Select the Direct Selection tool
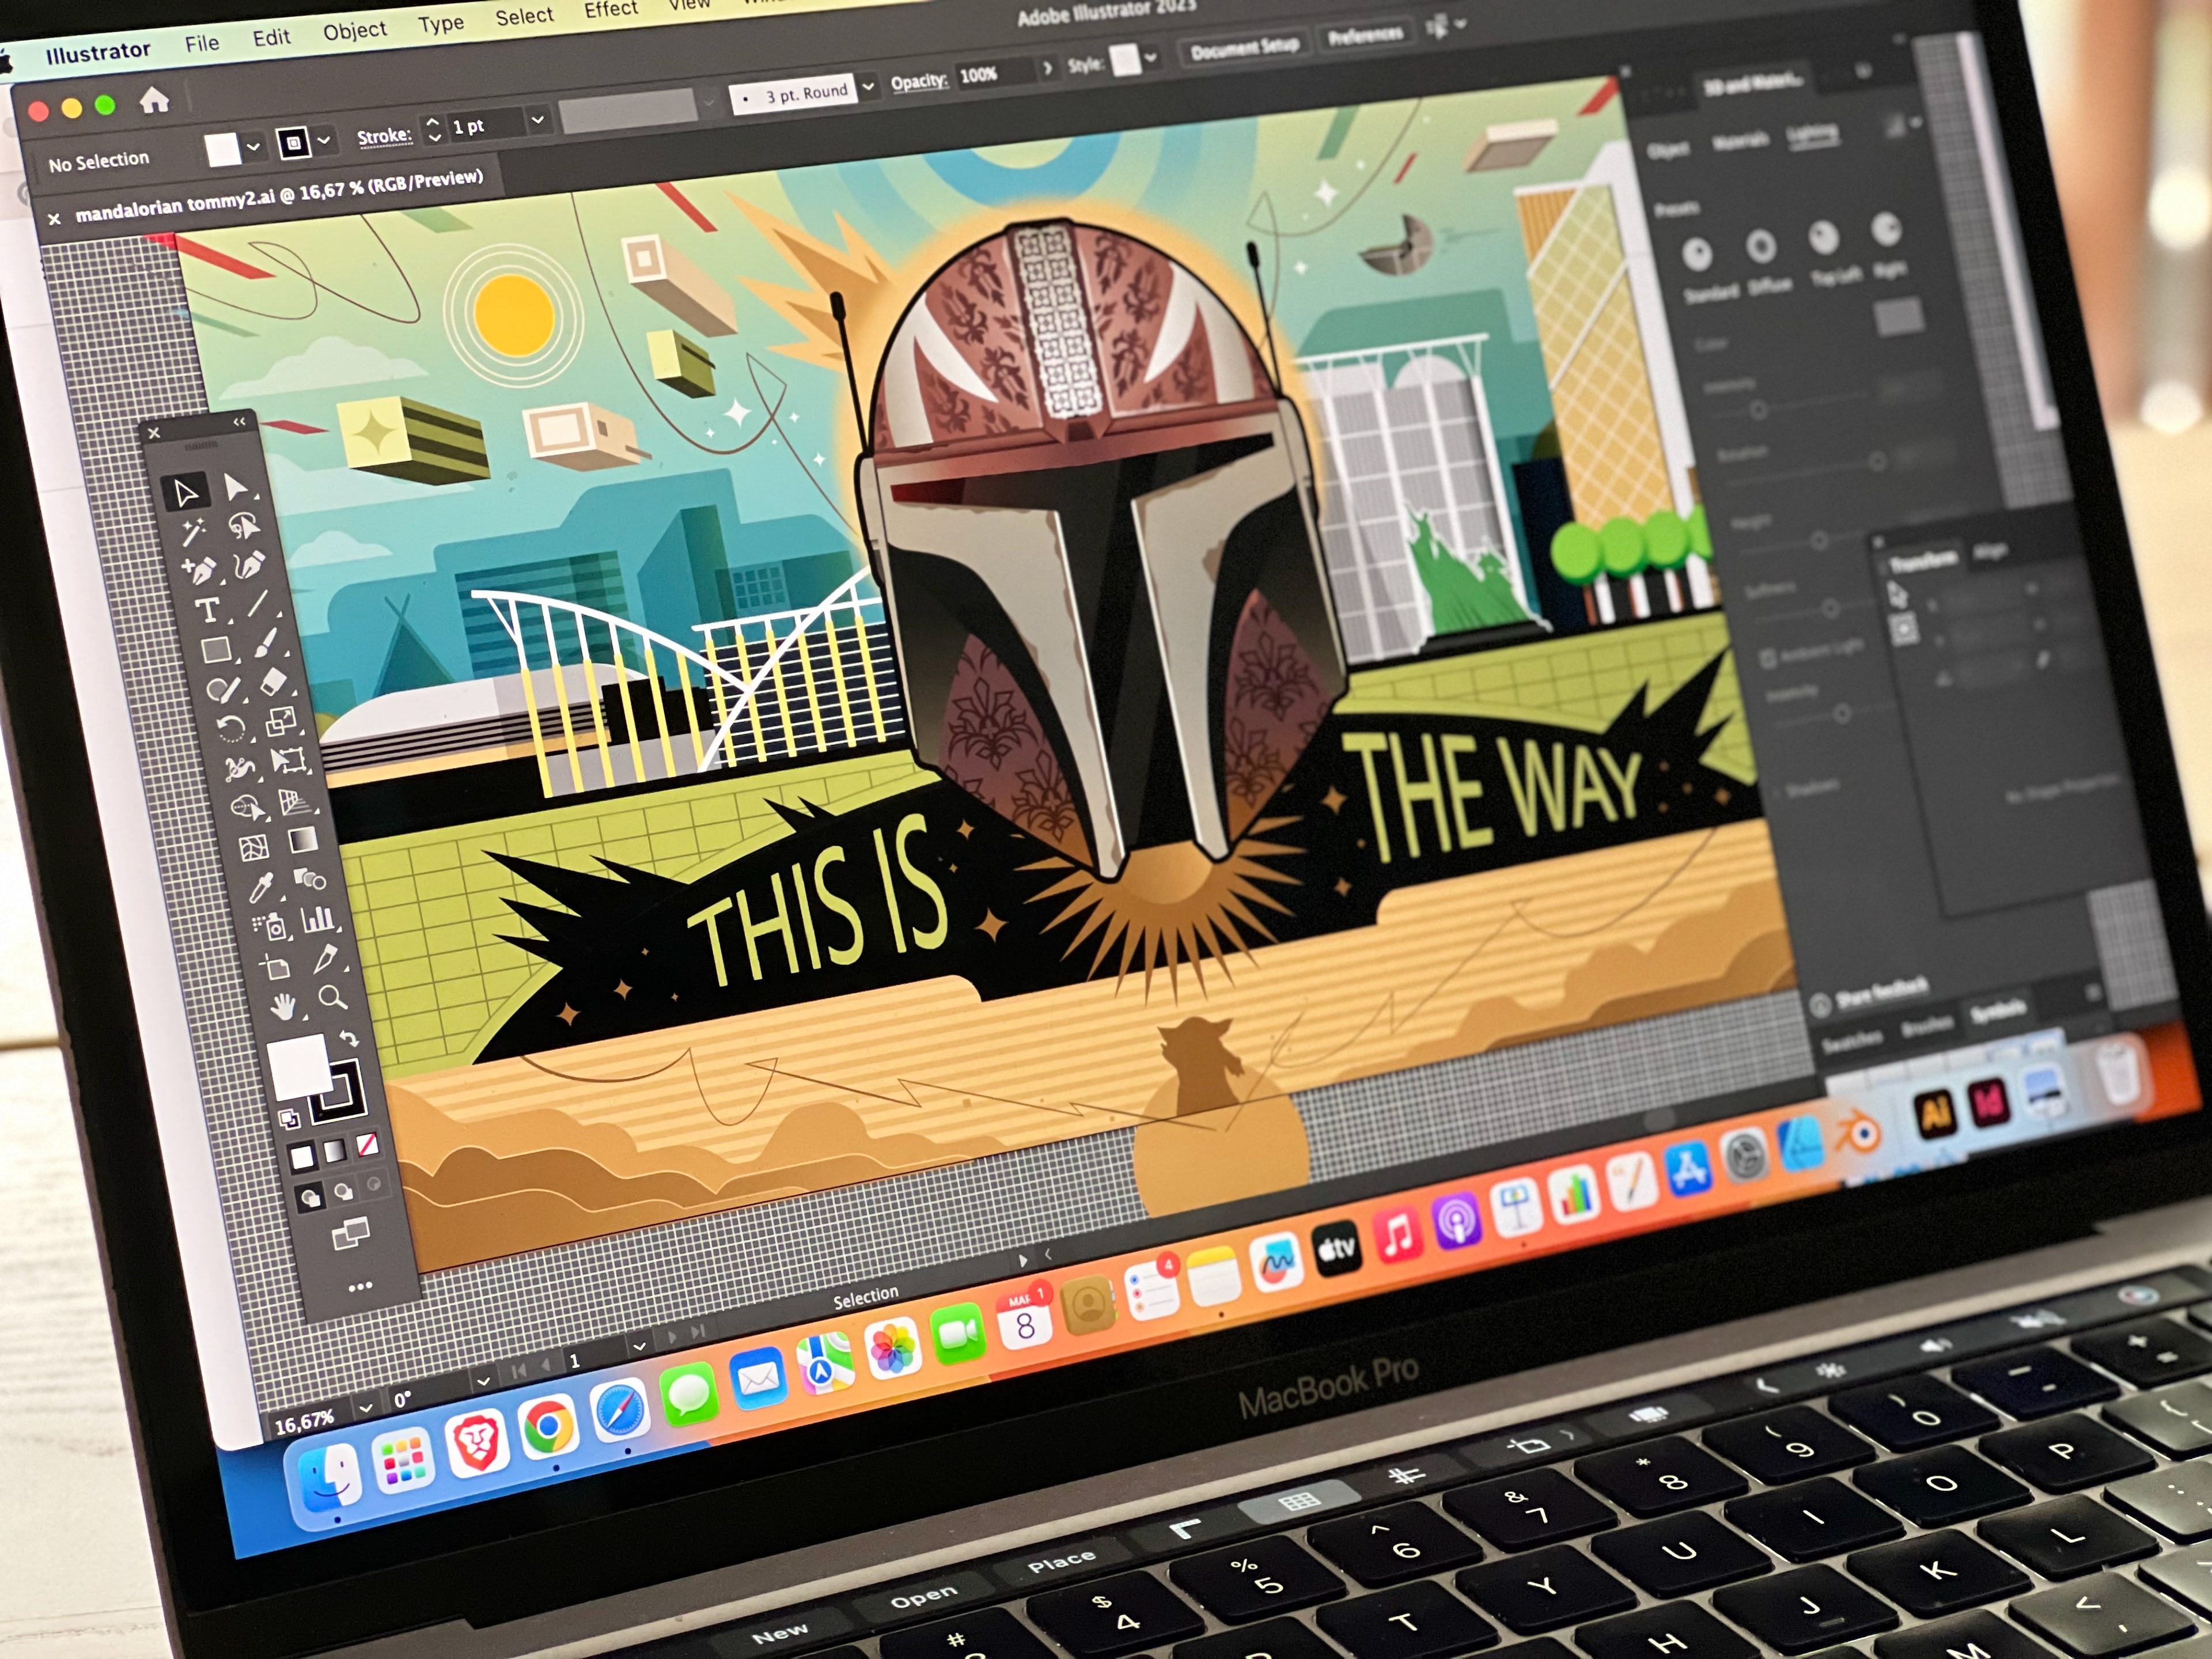The width and height of the screenshot is (2212, 1659). tap(237, 488)
